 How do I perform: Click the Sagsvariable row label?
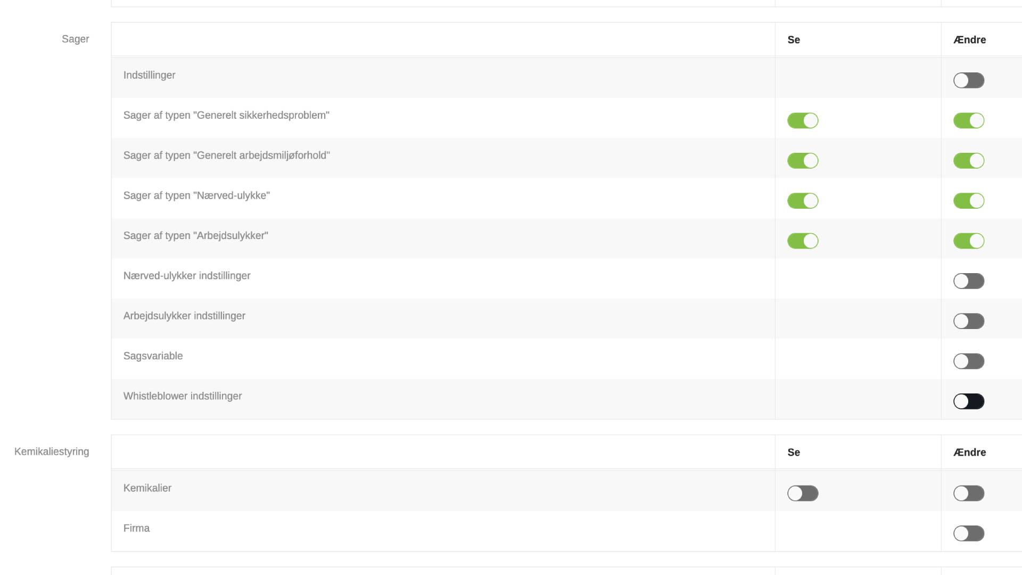click(153, 356)
